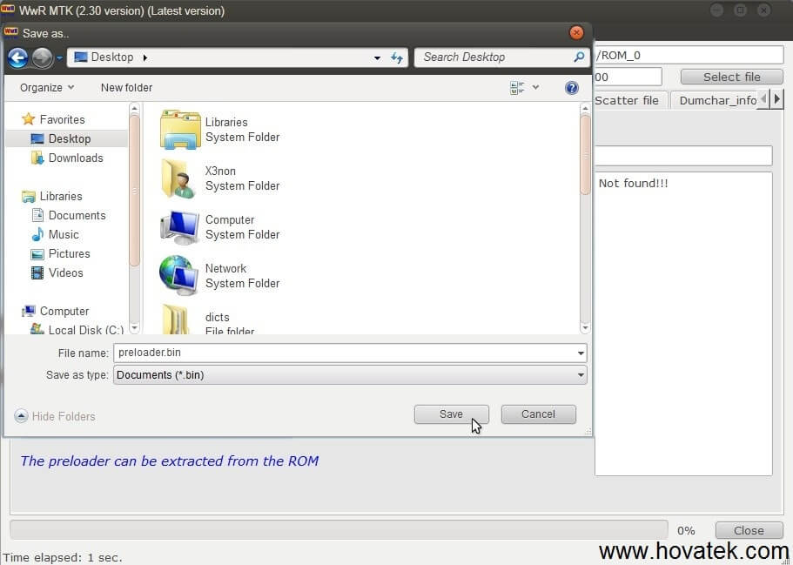Image resolution: width=793 pixels, height=565 pixels.
Task: Open the Save as type dropdown
Action: 350,375
